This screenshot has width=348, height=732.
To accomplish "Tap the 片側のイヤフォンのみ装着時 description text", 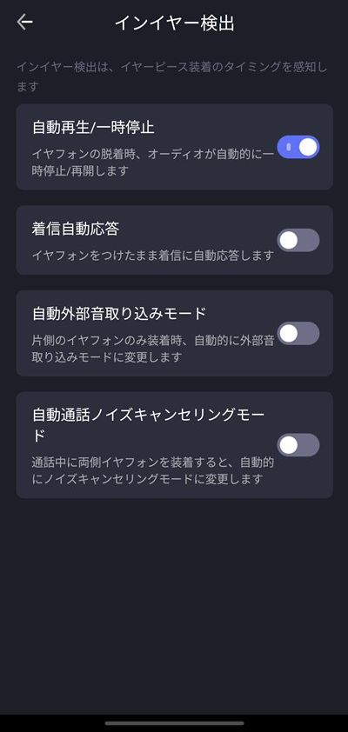I will point(153,349).
